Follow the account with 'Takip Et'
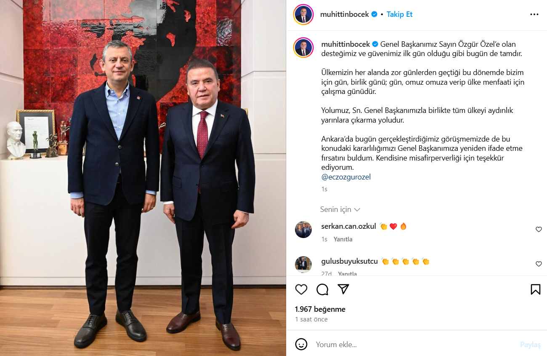547x356 pixels. click(399, 14)
